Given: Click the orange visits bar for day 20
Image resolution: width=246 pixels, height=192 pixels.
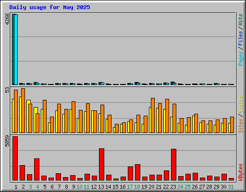Looking at the screenshot, I should pyautogui.click(x=153, y=115).
